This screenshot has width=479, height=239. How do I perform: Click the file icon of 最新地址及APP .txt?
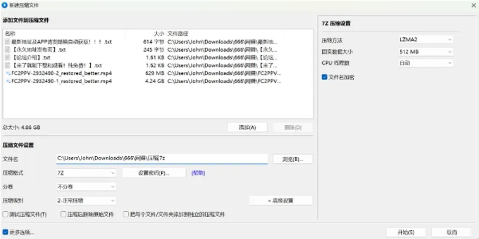coord(7,41)
